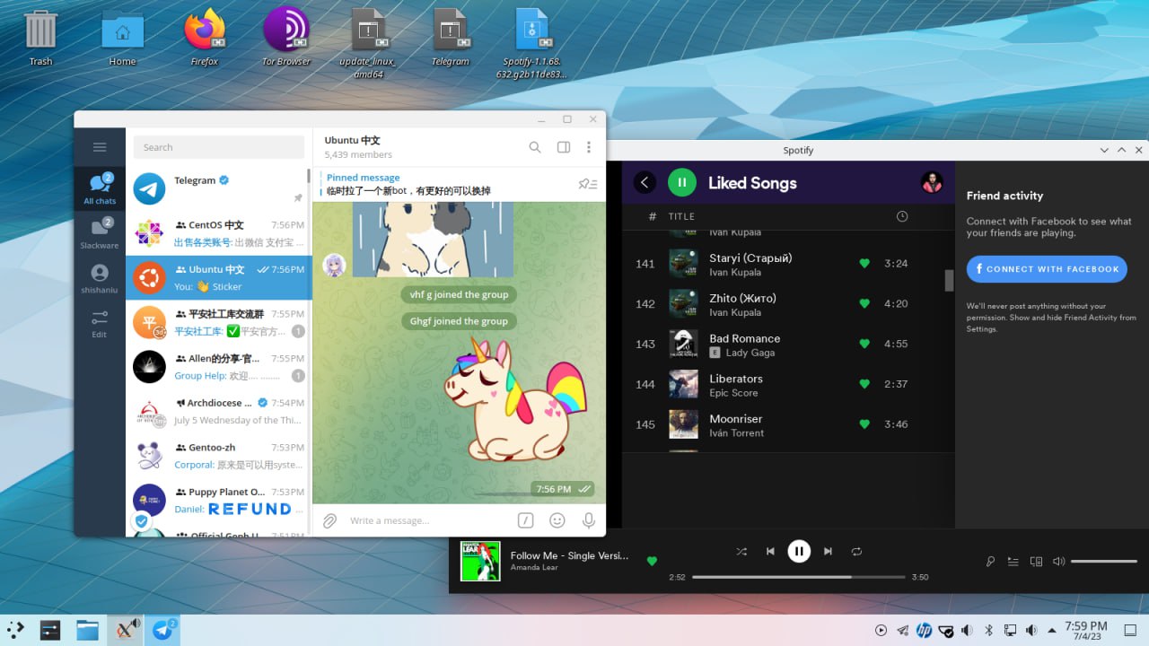This screenshot has width=1149, height=646.
Task: Pause playback in the Spotify player bar
Action: coord(799,552)
